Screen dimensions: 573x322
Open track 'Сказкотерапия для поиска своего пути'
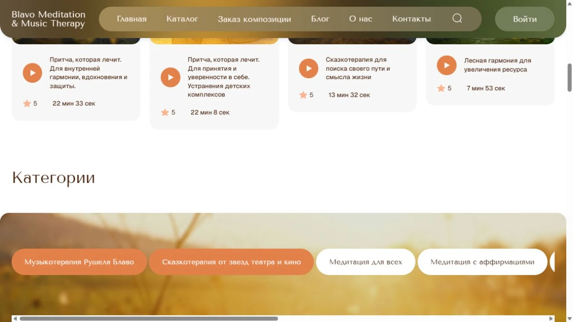(358, 68)
